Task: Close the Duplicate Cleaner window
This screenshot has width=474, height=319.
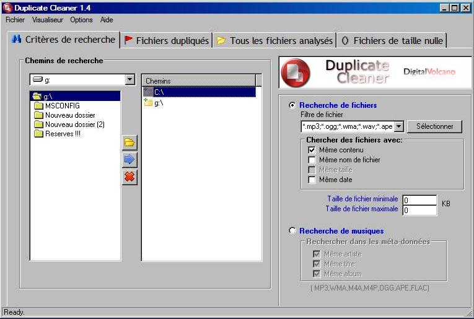Action: click(466, 8)
